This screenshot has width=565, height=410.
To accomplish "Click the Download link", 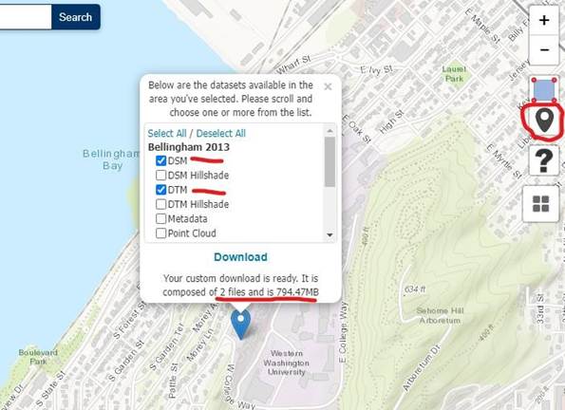I will pos(240,257).
